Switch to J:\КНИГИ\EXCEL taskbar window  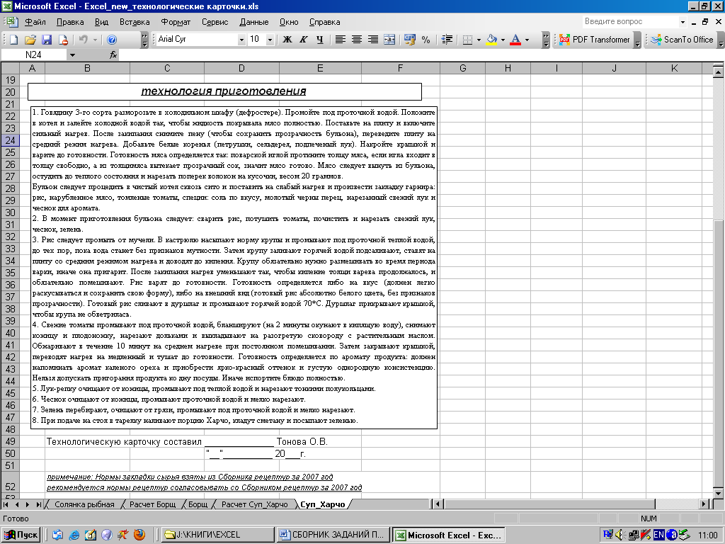pos(218,535)
